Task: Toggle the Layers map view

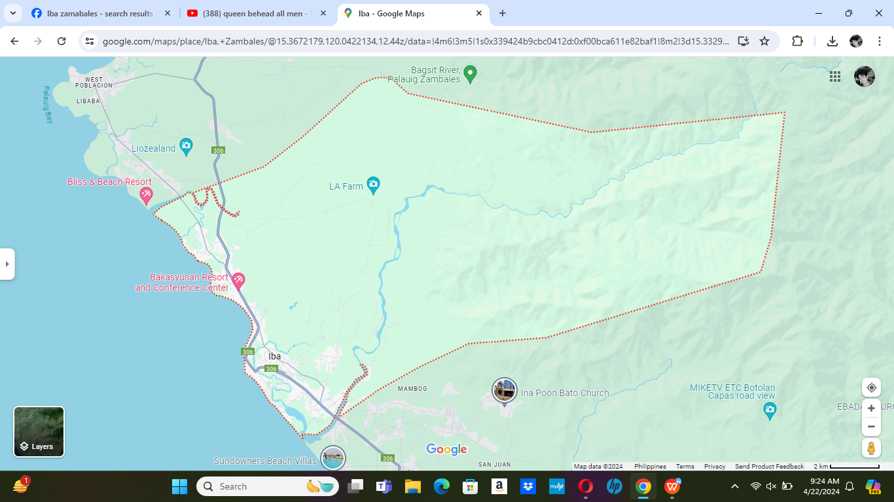Action: coord(39,431)
